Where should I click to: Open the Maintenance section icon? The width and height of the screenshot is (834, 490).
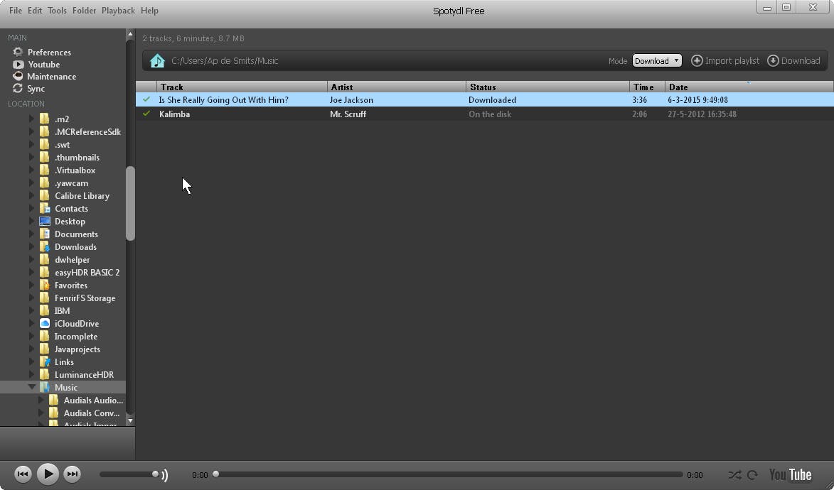(x=18, y=76)
